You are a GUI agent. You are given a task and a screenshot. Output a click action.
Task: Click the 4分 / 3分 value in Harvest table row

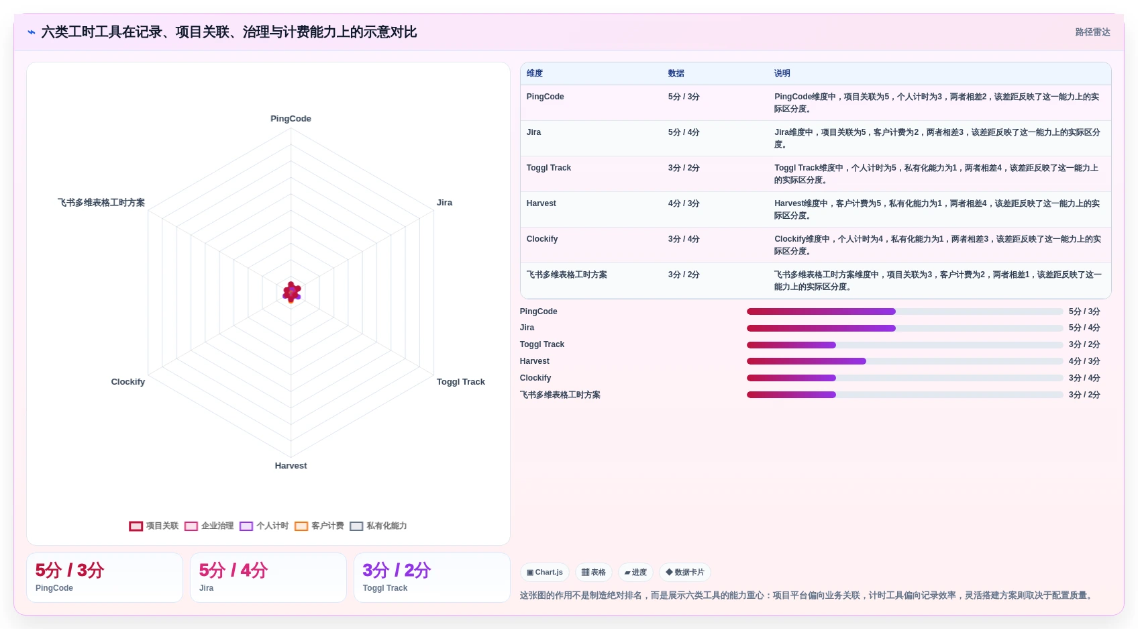[x=684, y=203]
